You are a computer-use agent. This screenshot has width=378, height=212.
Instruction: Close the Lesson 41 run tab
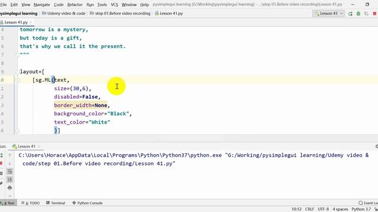(39, 147)
